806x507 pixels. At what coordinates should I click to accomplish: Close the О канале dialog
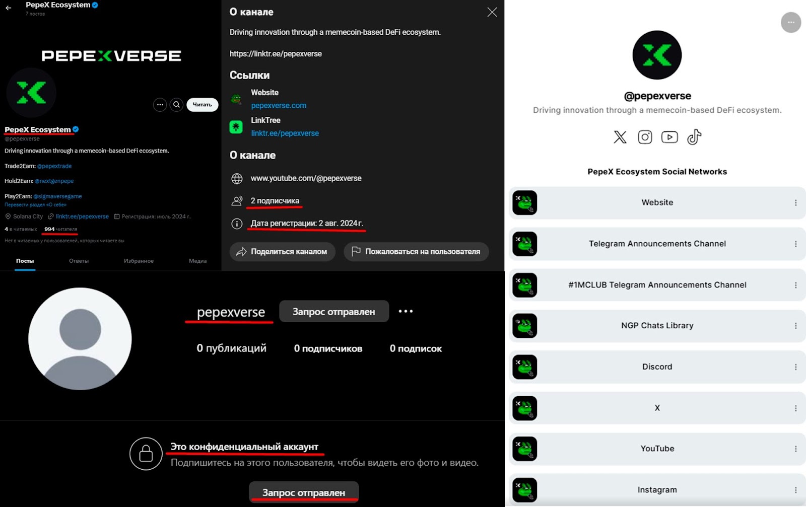[492, 12]
